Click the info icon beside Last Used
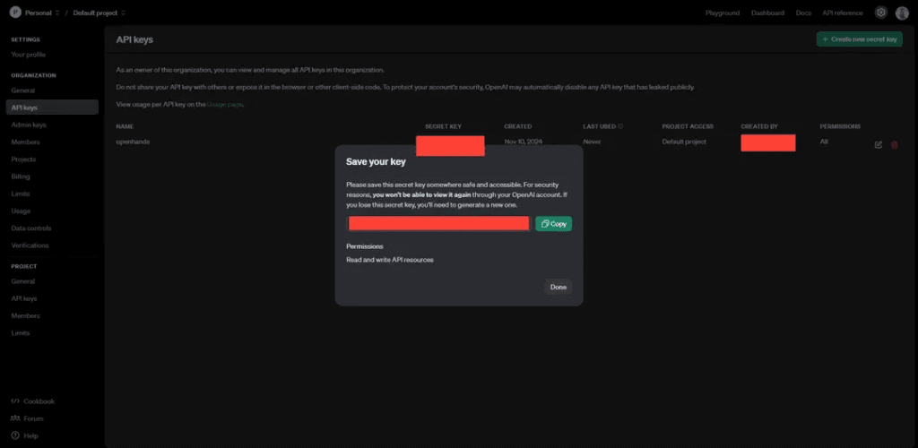 click(620, 126)
